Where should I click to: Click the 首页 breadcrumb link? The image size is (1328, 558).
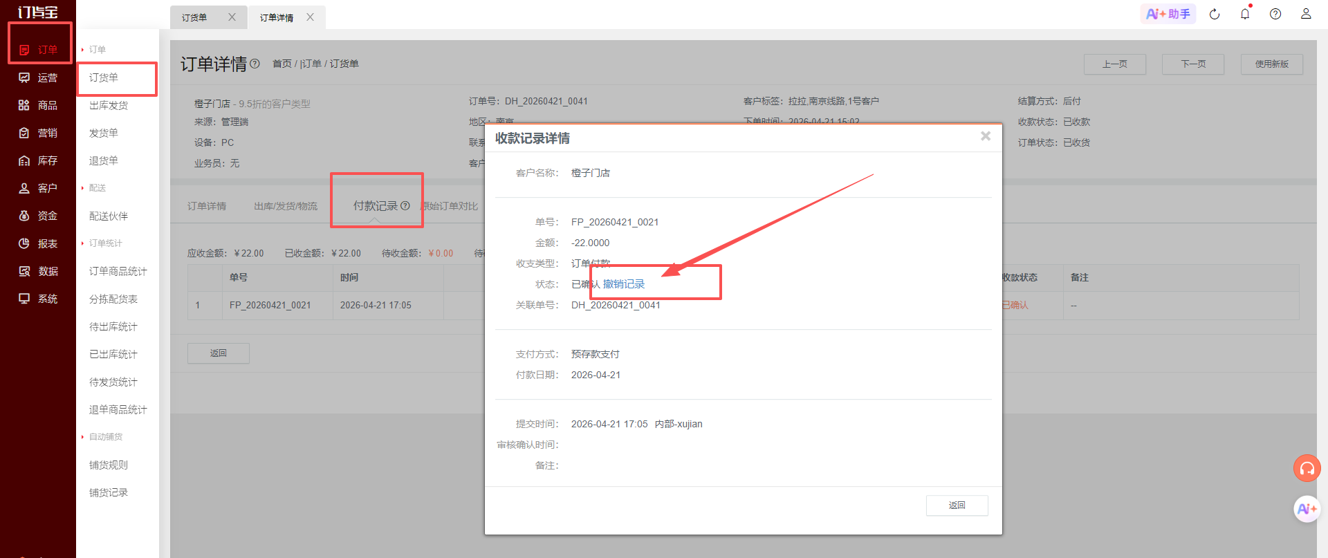tap(282, 64)
